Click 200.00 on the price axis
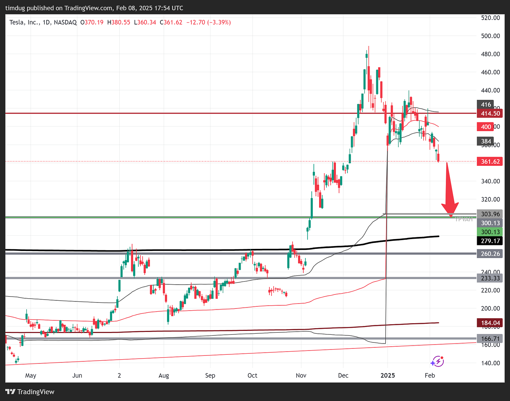The height and width of the screenshot is (401, 510). point(490,308)
